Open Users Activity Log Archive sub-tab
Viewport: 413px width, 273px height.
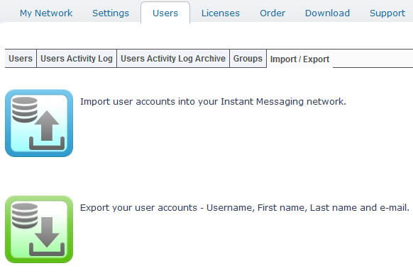[173, 58]
